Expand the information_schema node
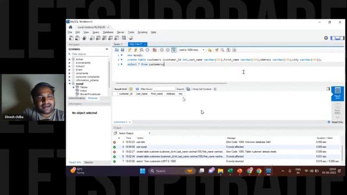 tap(69, 80)
